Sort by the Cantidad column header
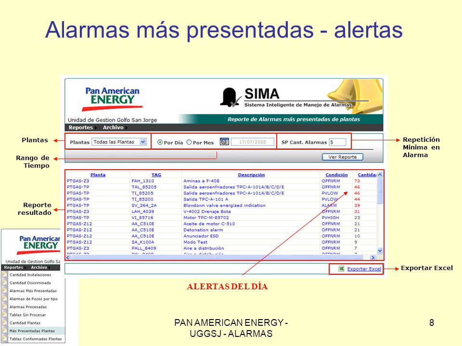Image resolution: width=462 pixels, height=346 pixels. (x=367, y=175)
